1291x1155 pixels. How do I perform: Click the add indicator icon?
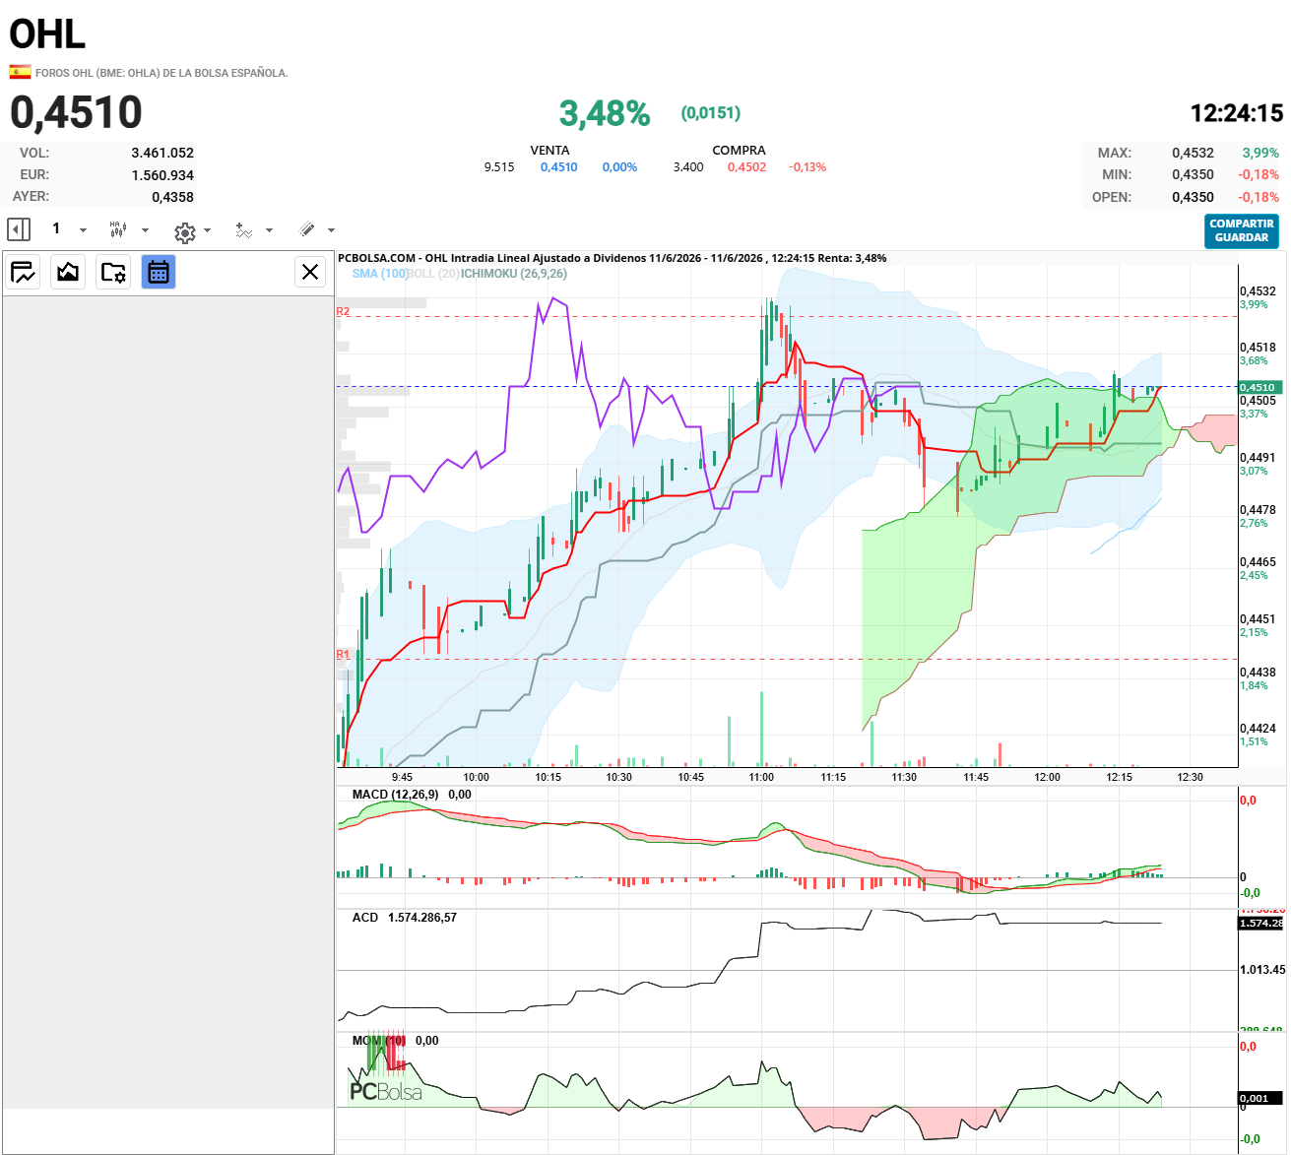[244, 229]
